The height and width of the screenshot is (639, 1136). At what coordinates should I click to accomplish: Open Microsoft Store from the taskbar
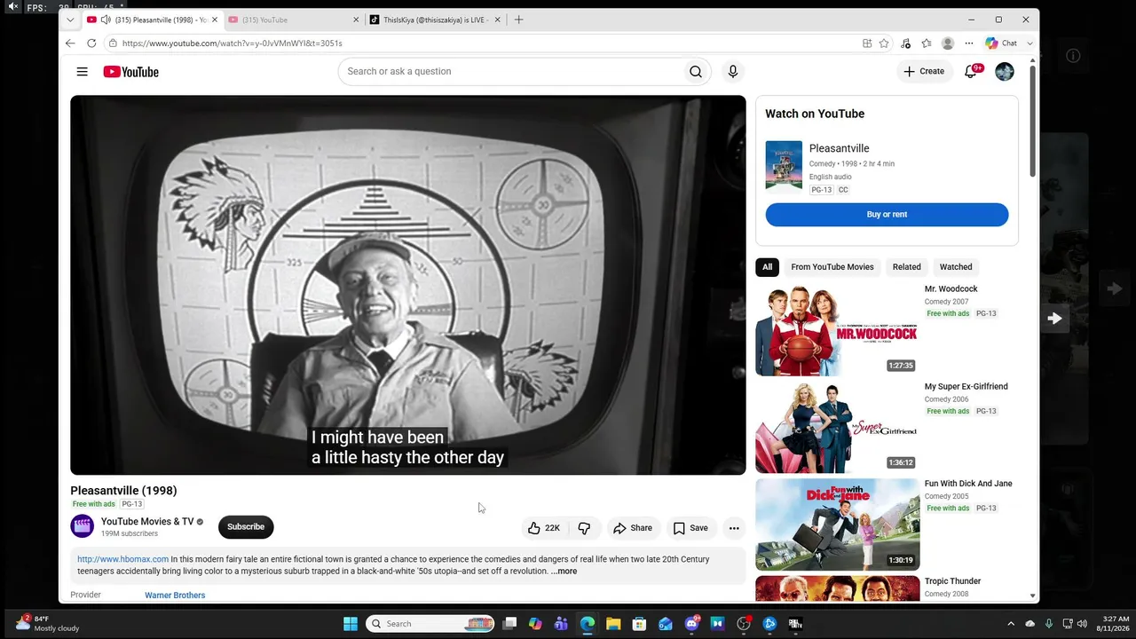point(639,624)
